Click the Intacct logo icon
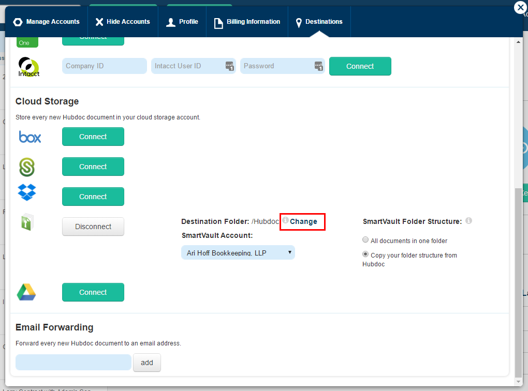 [29, 67]
